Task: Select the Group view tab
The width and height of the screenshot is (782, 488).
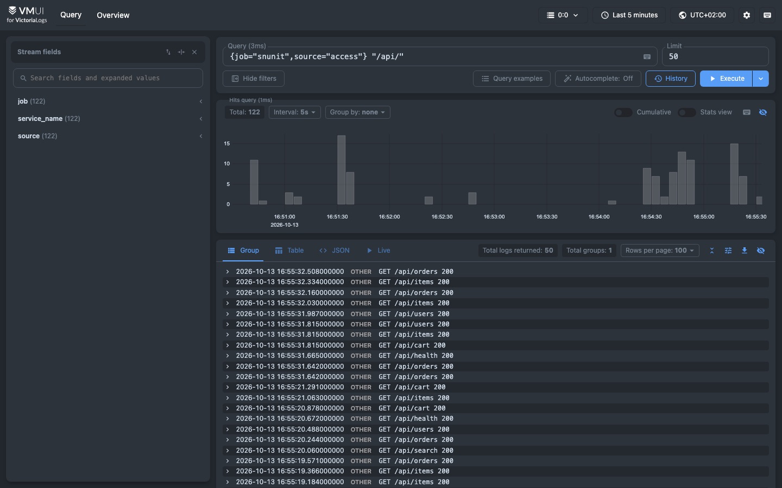Action: 243,251
